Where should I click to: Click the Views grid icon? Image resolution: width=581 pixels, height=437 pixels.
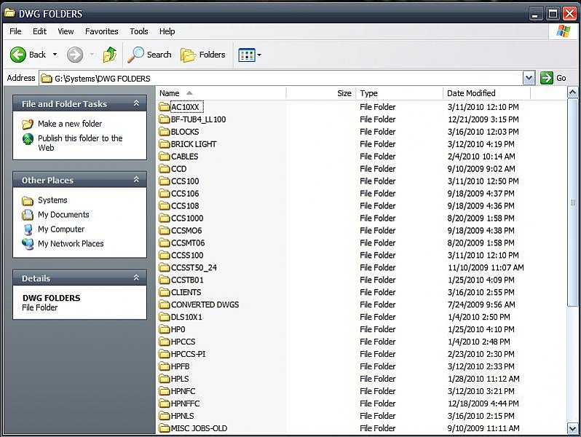coord(247,55)
